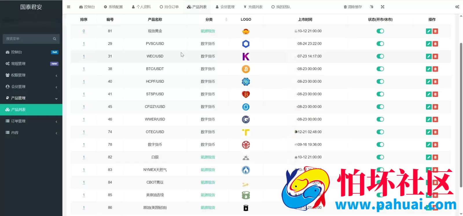Click the OTEC/USD yellow T logo
The height and width of the screenshot is (216, 463).
(246, 132)
